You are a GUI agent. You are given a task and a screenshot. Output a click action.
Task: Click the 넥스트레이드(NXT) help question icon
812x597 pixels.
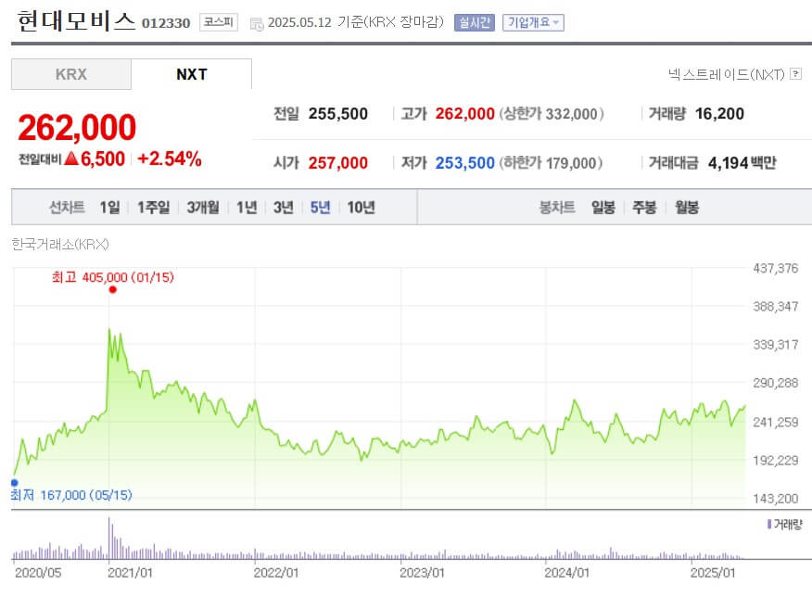(x=796, y=74)
